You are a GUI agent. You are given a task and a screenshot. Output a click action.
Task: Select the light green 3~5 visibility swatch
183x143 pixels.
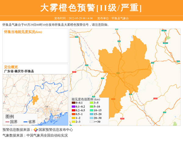click(91, 103)
